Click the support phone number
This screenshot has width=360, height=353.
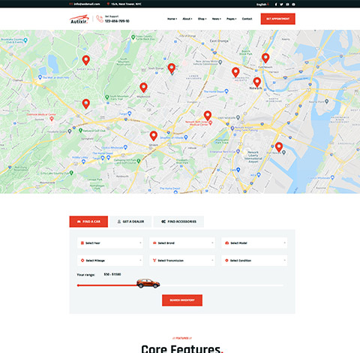pos(117,21)
